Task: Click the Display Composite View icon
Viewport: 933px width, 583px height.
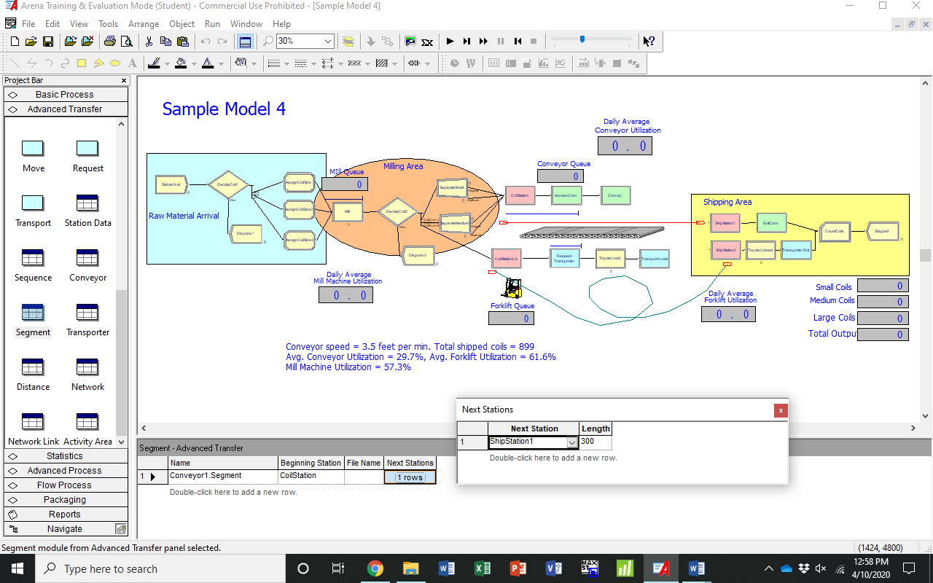Action: click(x=411, y=42)
